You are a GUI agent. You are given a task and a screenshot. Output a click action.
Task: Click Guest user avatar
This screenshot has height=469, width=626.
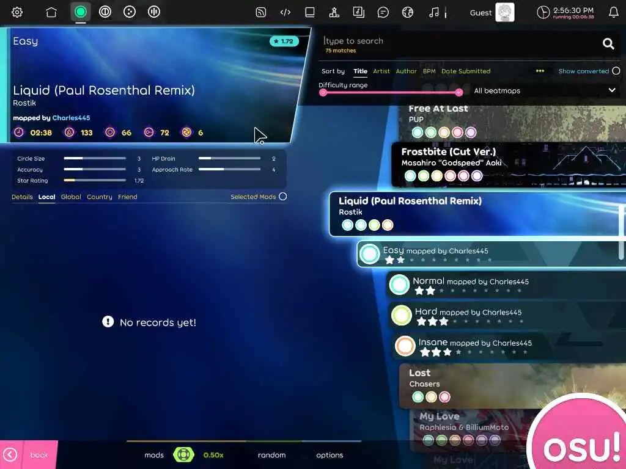pos(504,12)
